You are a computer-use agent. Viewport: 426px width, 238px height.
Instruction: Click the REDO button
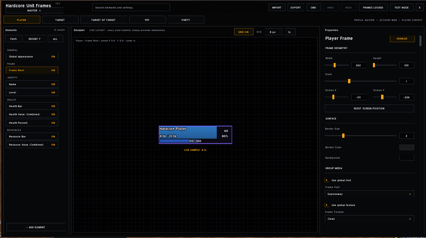pos(349,8)
